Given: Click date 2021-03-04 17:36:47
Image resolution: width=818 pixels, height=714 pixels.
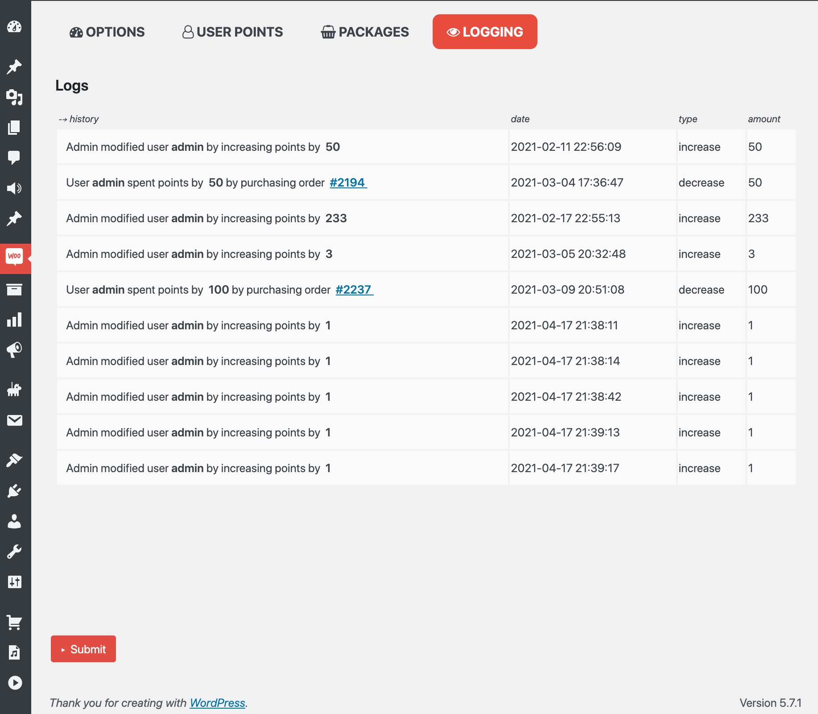Looking at the screenshot, I should [567, 183].
